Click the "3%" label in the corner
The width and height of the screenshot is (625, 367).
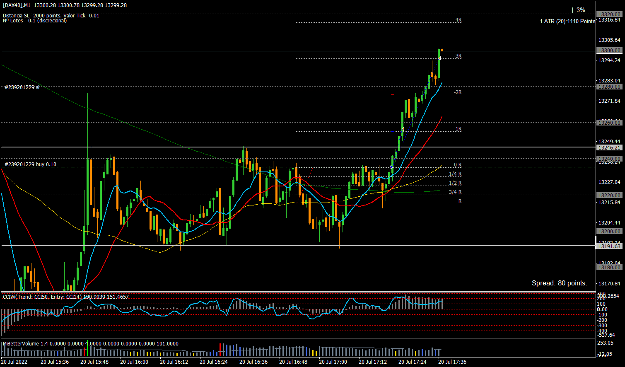click(581, 10)
